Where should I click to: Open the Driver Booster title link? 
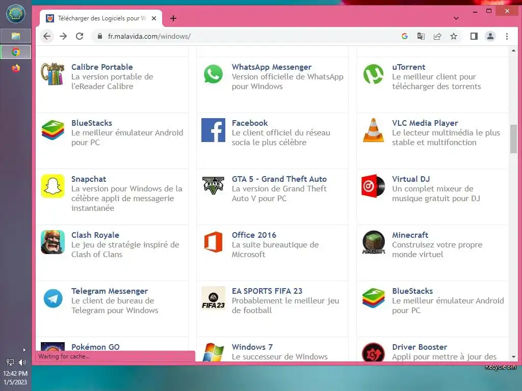click(420, 347)
